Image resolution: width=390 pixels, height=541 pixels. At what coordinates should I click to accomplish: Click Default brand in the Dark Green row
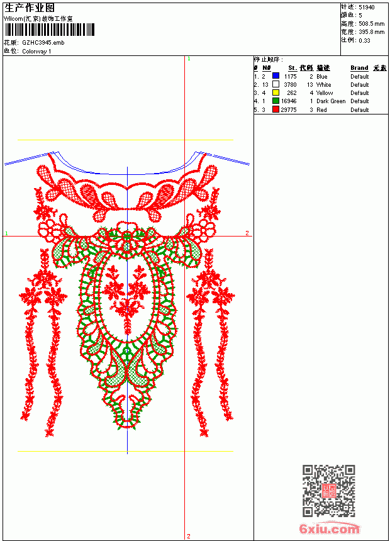tap(360, 101)
